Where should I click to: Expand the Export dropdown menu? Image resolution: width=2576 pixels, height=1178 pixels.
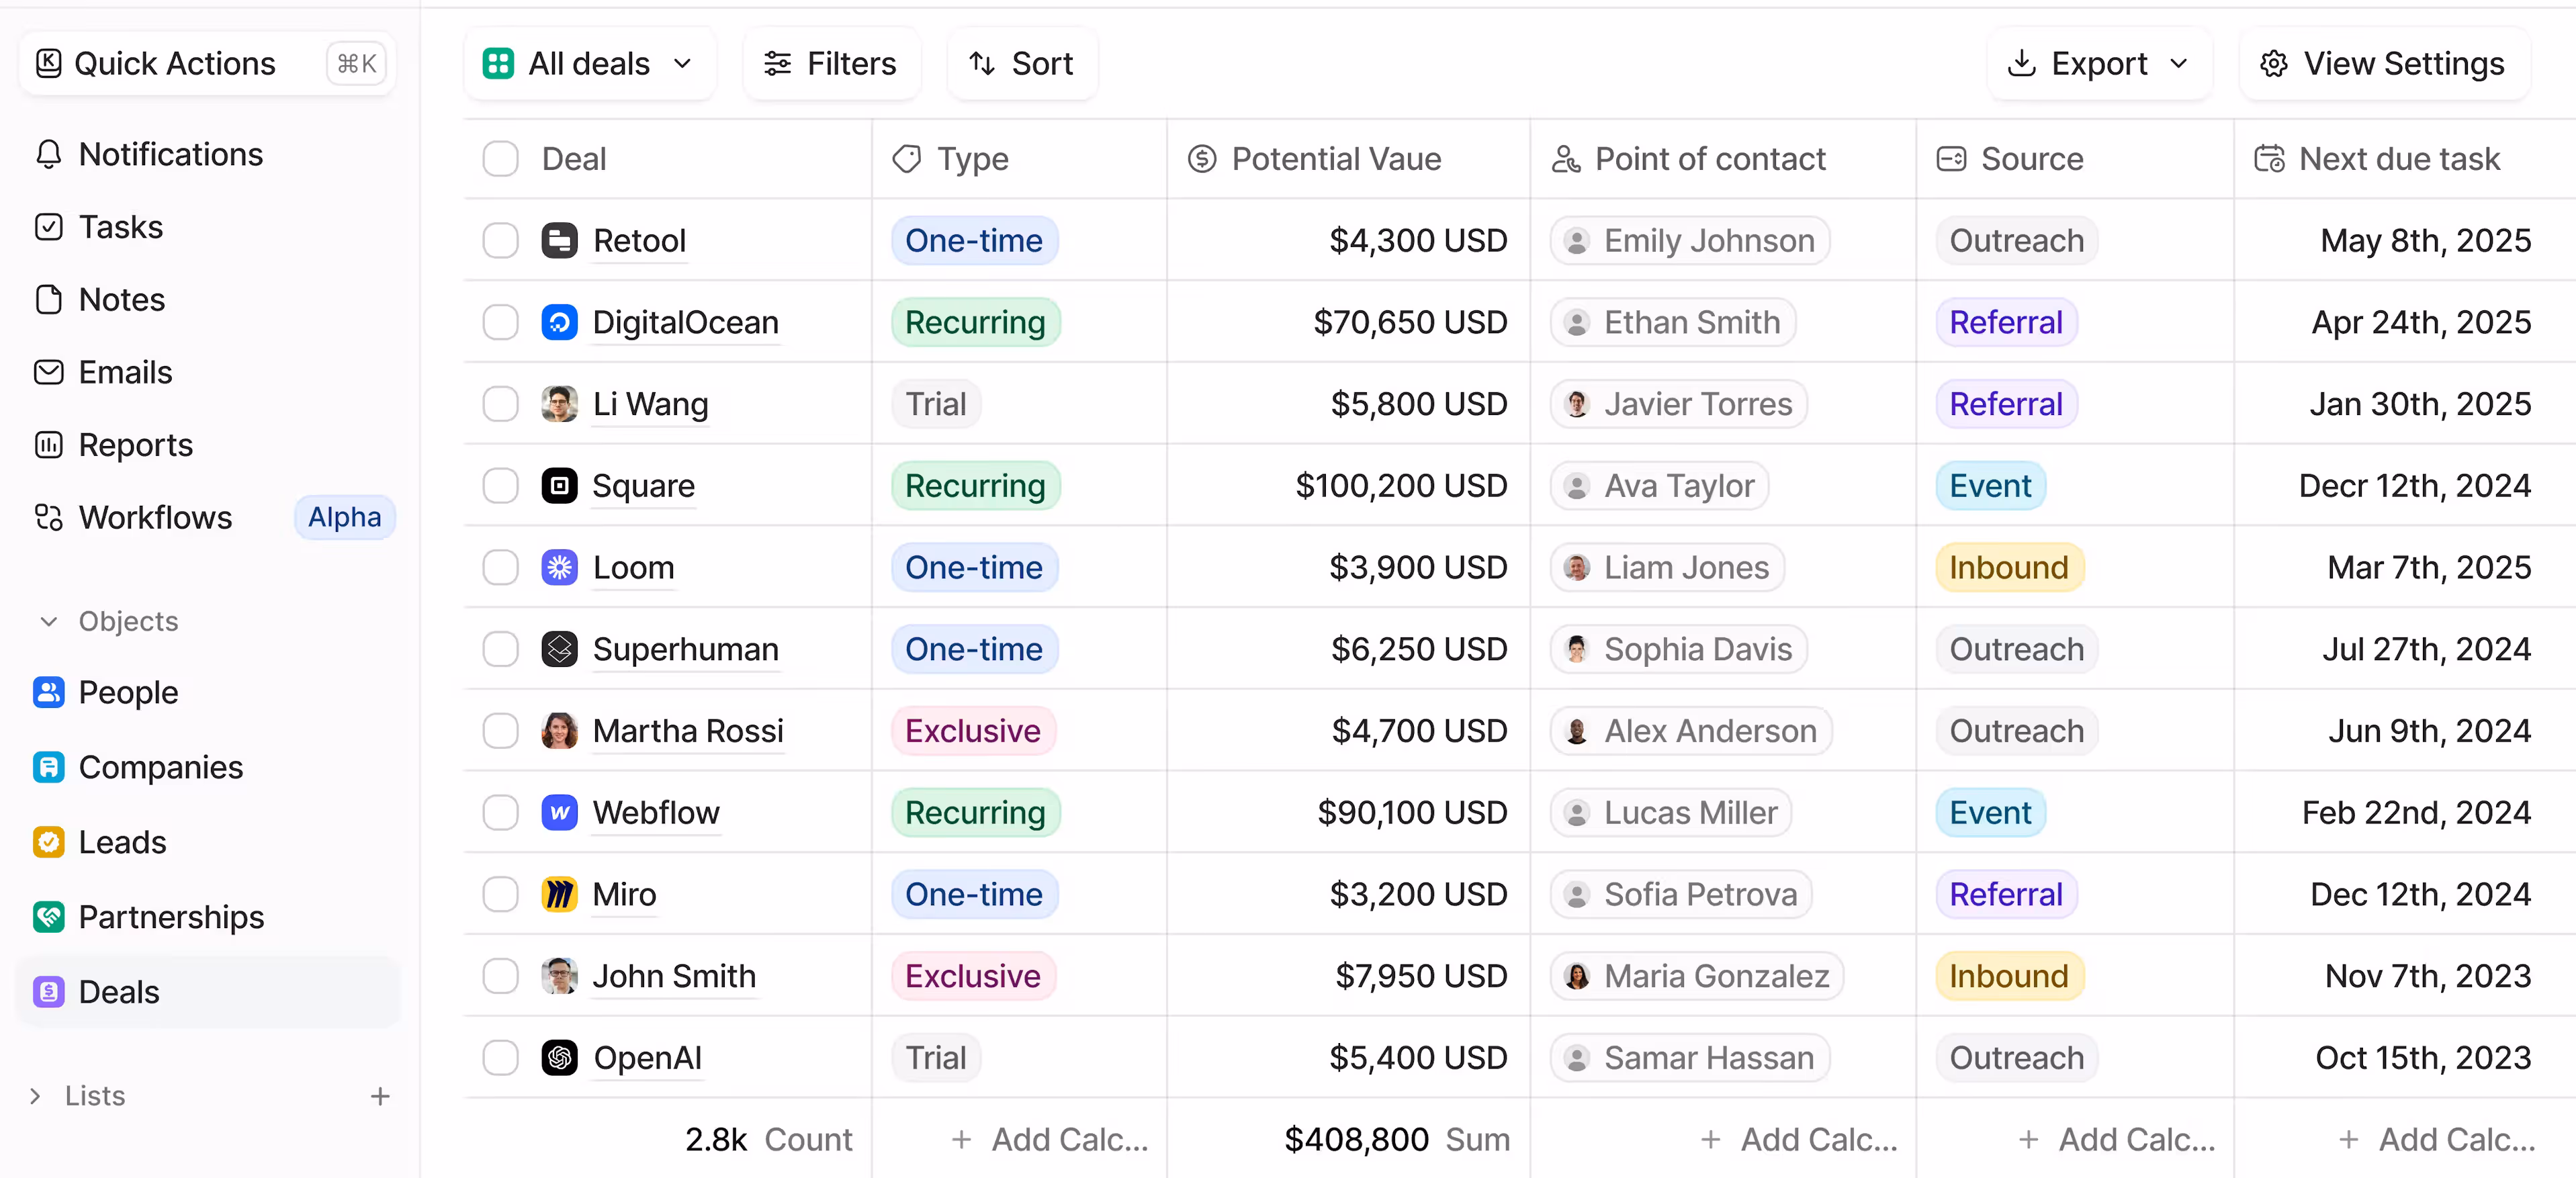[2099, 64]
